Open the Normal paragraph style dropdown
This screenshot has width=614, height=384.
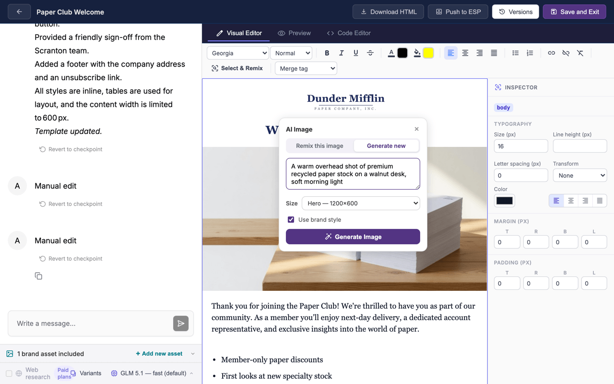point(292,53)
